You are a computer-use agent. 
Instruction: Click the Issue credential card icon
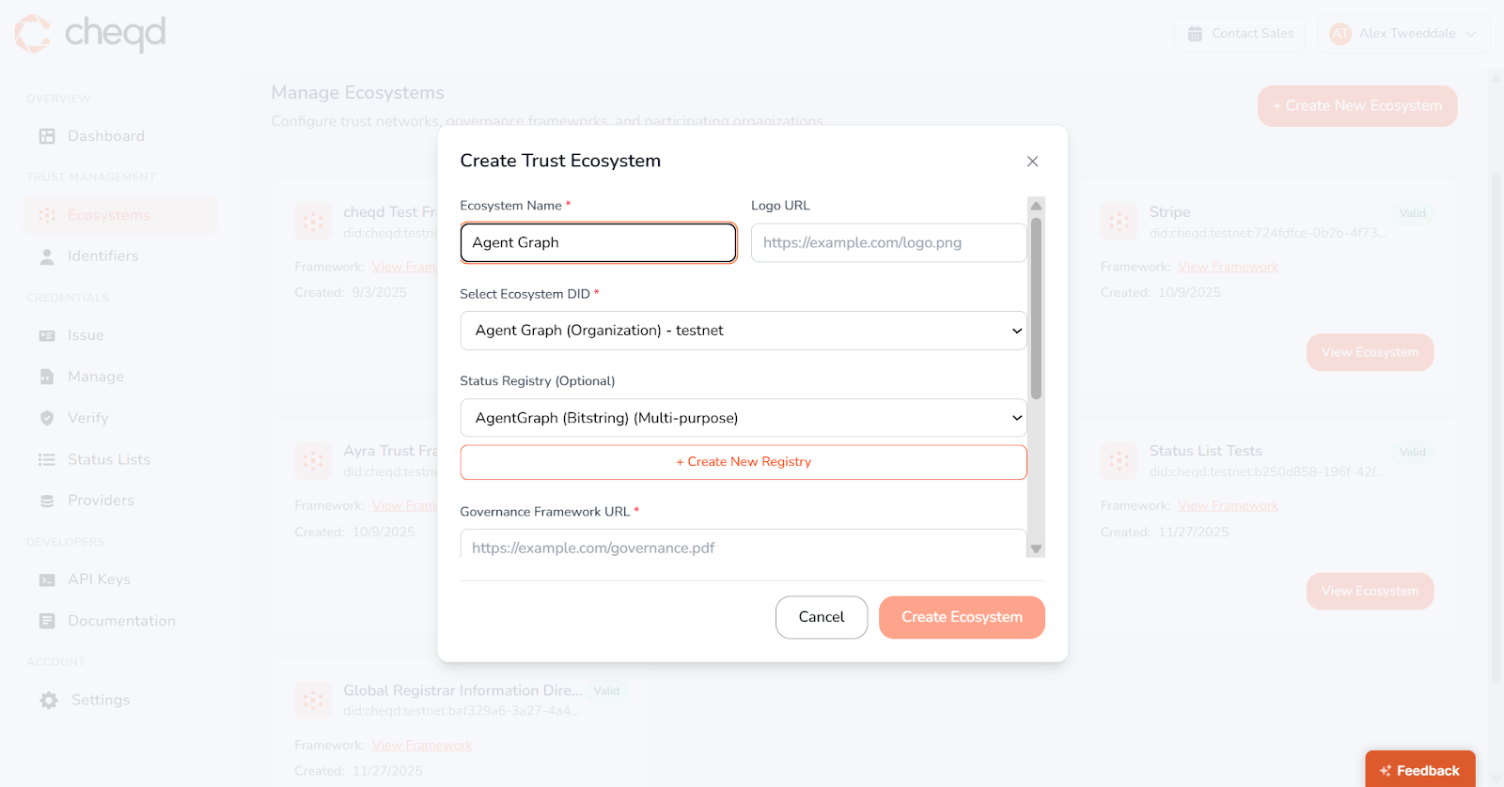(x=47, y=335)
